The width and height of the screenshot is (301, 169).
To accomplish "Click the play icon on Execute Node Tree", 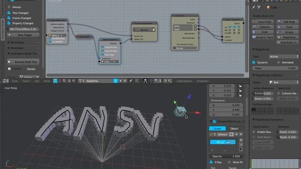I will [x=9, y=61].
